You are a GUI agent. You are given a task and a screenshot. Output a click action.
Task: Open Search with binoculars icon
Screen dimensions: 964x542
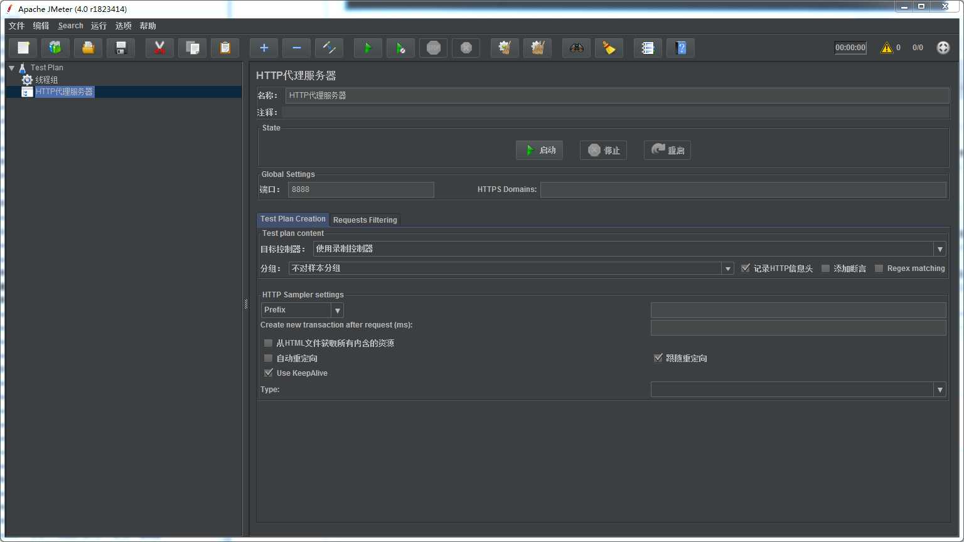coord(577,48)
